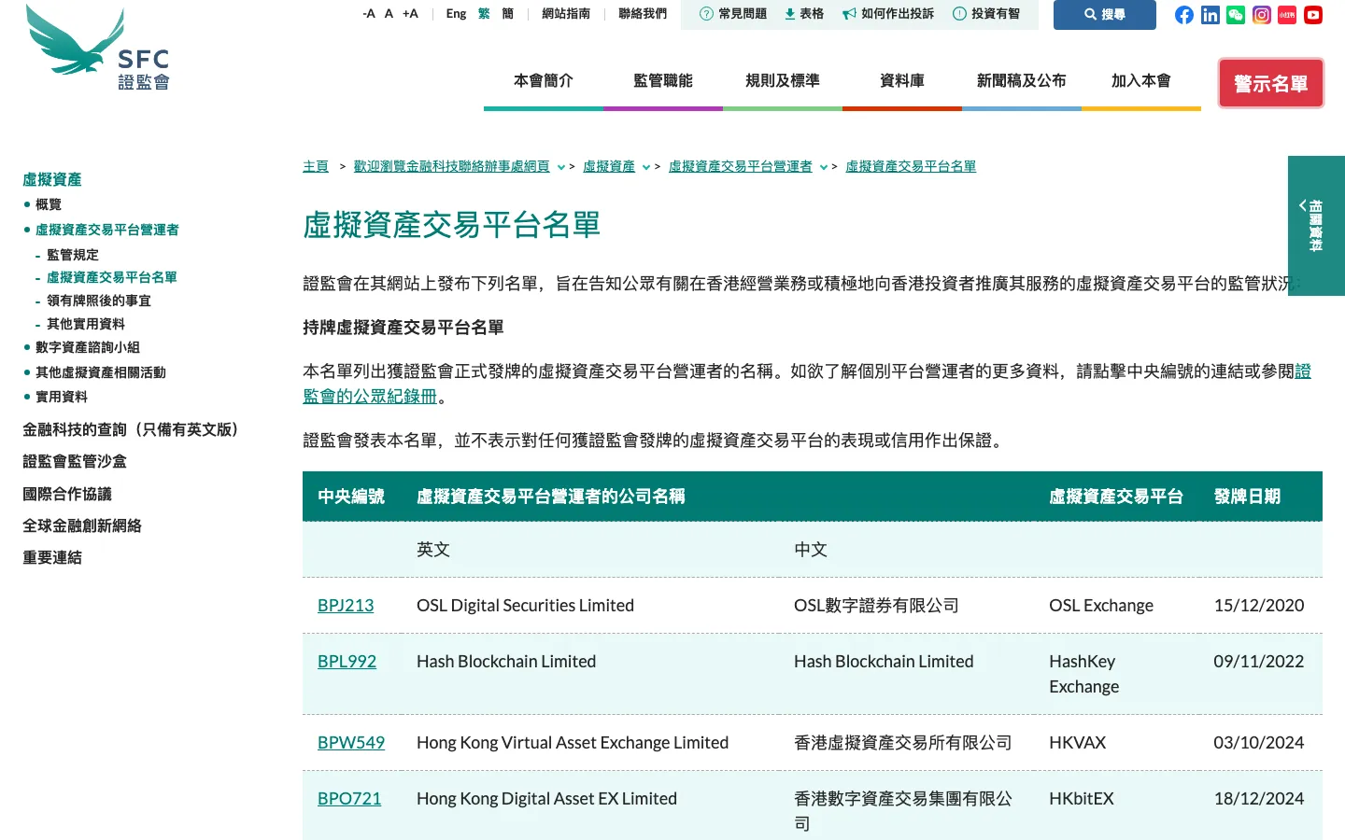The image size is (1345, 840).
Task: Open 投資有智 info link
Action: click(986, 14)
